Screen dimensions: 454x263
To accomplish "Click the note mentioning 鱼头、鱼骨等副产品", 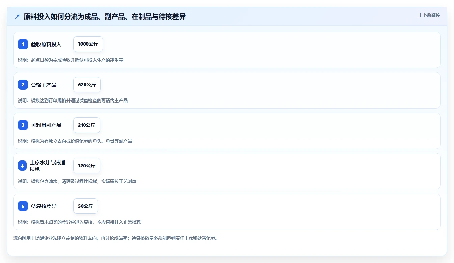I will [75, 141].
